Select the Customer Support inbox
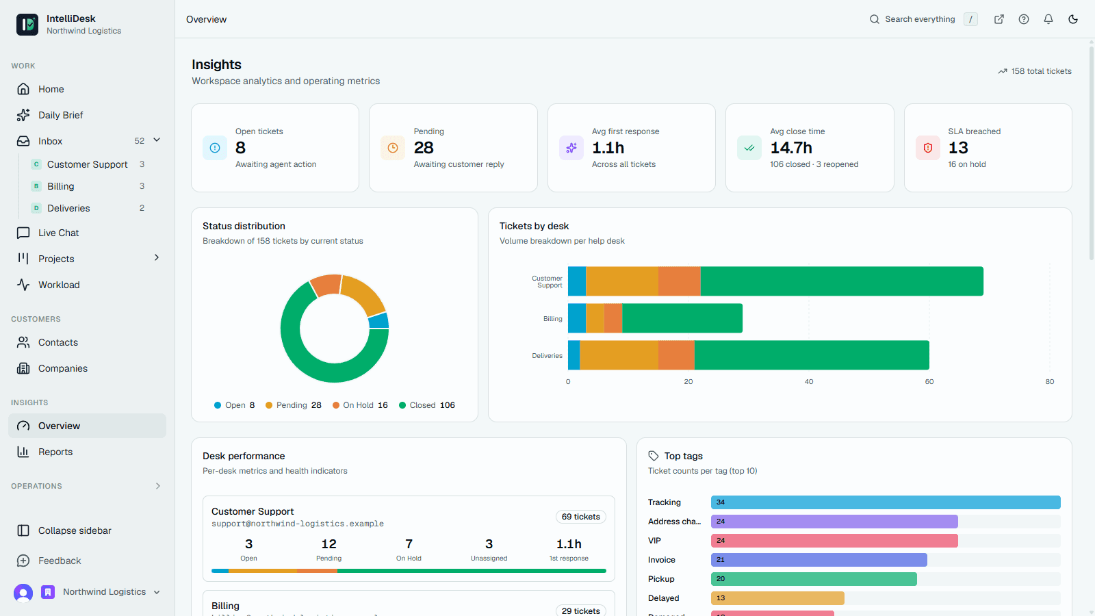Viewport: 1095px width, 616px height. [89, 164]
